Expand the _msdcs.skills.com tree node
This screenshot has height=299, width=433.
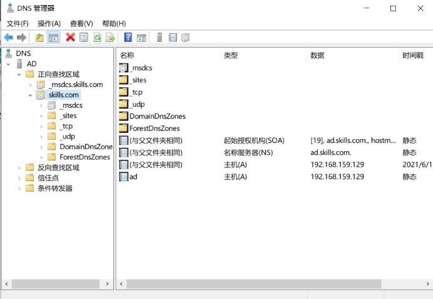pos(30,85)
